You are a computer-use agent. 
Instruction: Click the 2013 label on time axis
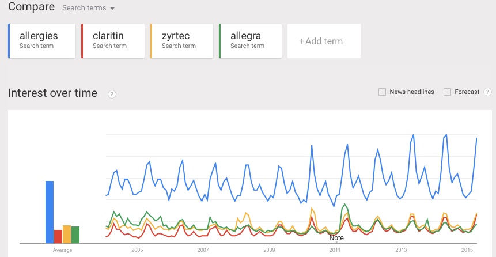pos(401,250)
